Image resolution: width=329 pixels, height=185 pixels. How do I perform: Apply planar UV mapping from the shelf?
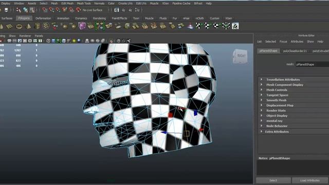[198, 26]
